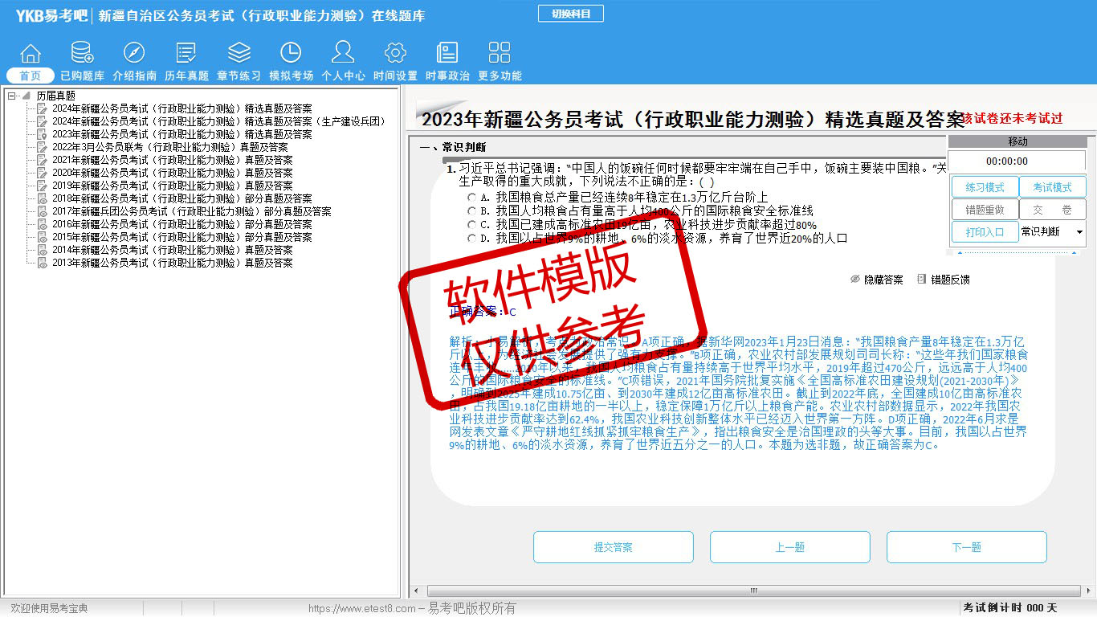Click the 切换科目 button

click(570, 14)
